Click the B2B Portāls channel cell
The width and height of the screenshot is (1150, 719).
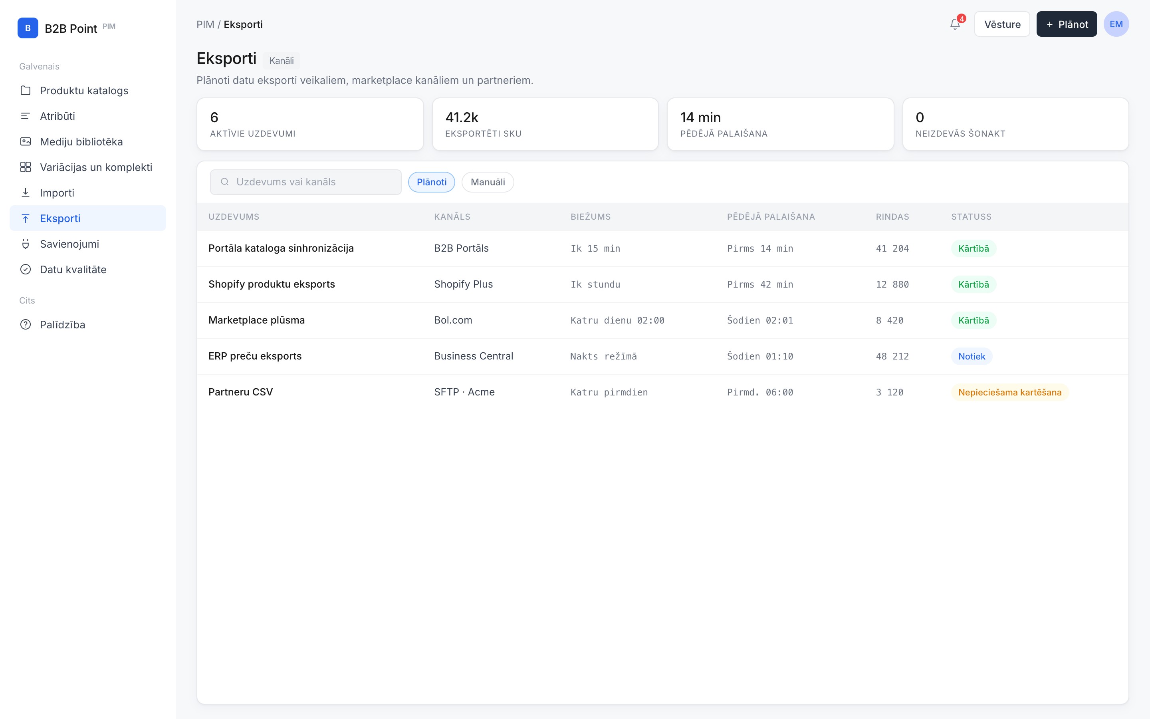pos(462,248)
